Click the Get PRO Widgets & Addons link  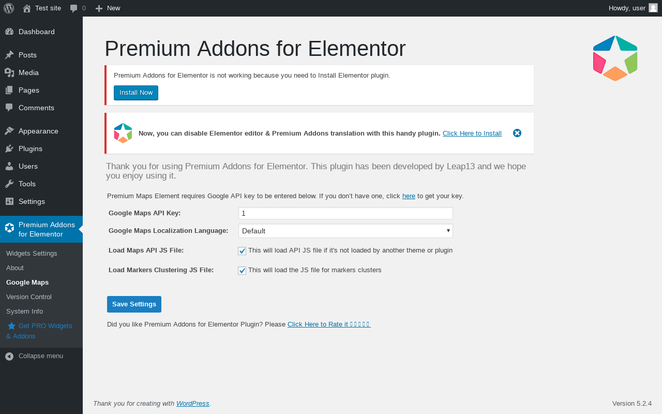39,331
